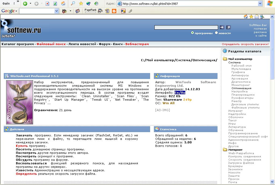The height and width of the screenshot is (185, 275).
Task: Click the site icon next to the envelope
Action: pyautogui.click(x=262, y=17)
